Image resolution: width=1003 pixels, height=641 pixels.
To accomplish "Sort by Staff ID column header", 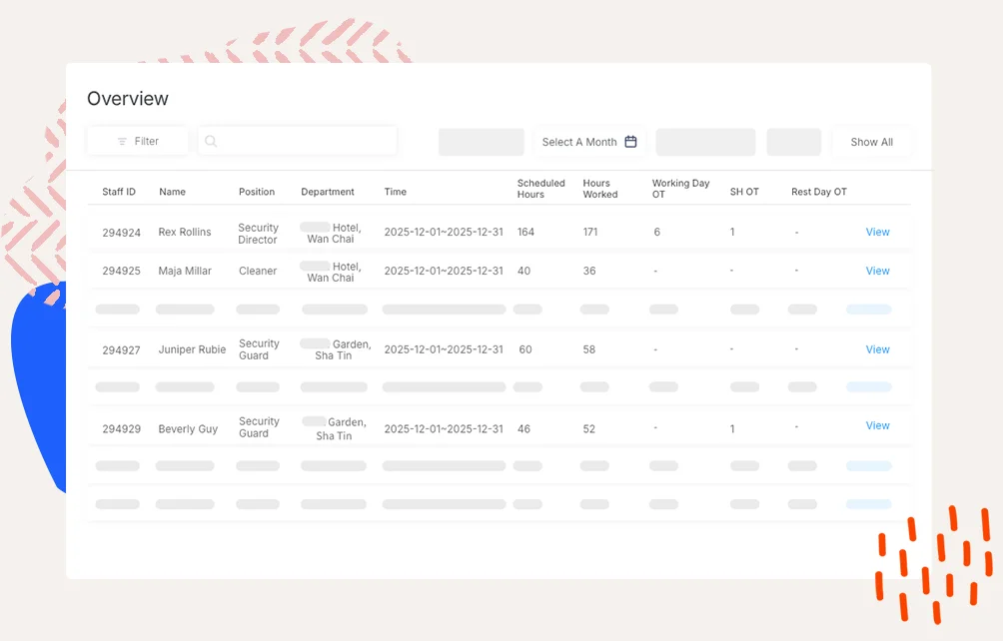I will coord(119,192).
